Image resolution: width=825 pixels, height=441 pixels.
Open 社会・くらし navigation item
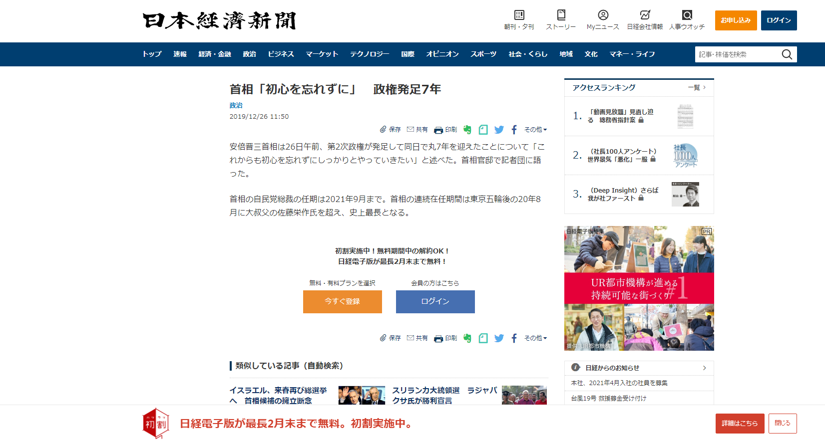[x=528, y=54]
